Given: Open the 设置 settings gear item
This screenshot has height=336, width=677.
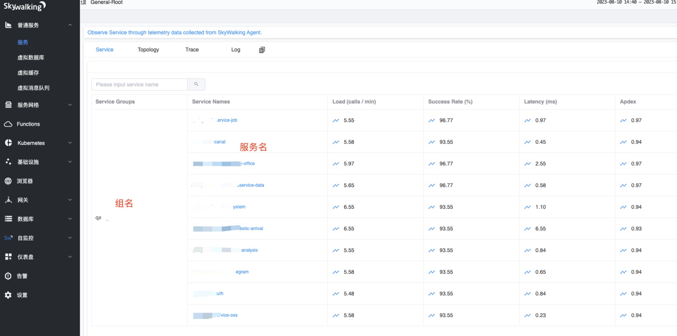Looking at the screenshot, I should 22,295.
